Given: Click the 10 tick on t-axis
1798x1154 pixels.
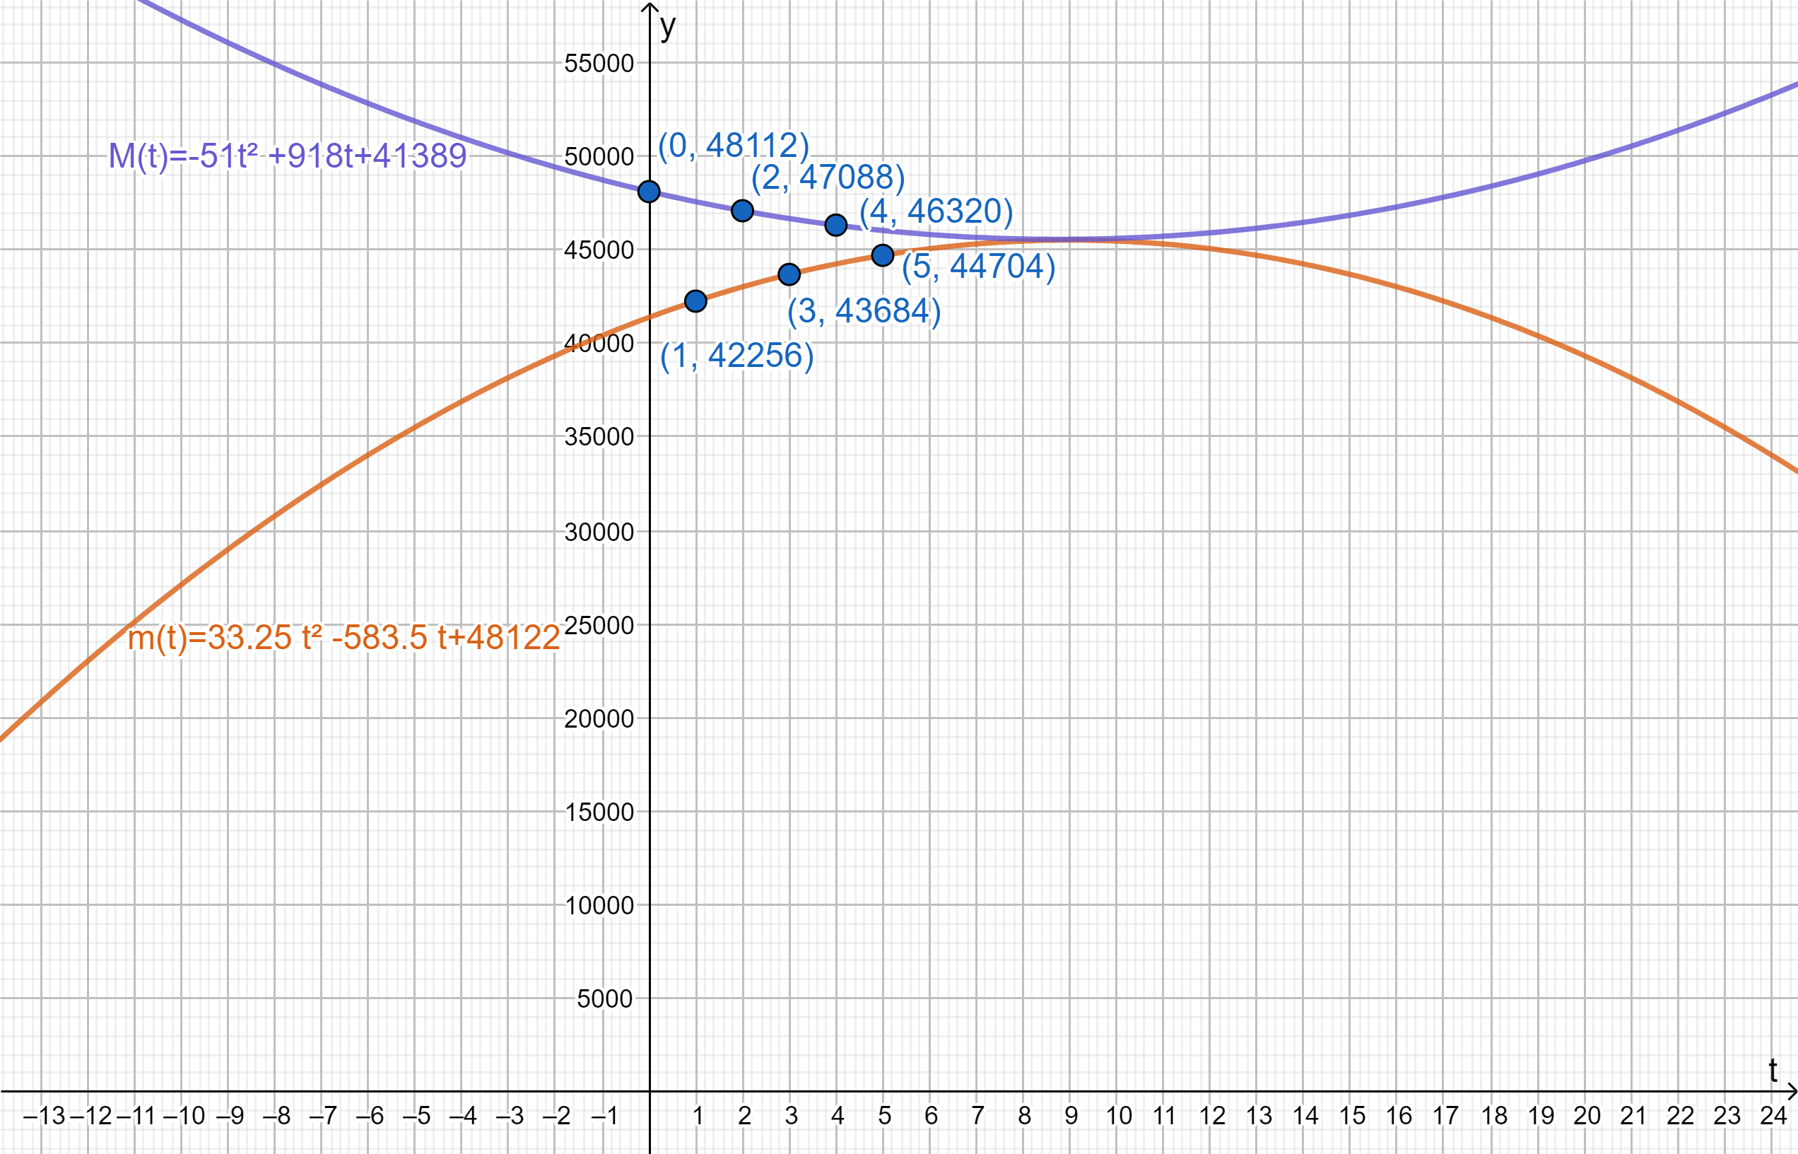Looking at the screenshot, I should [1119, 1116].
